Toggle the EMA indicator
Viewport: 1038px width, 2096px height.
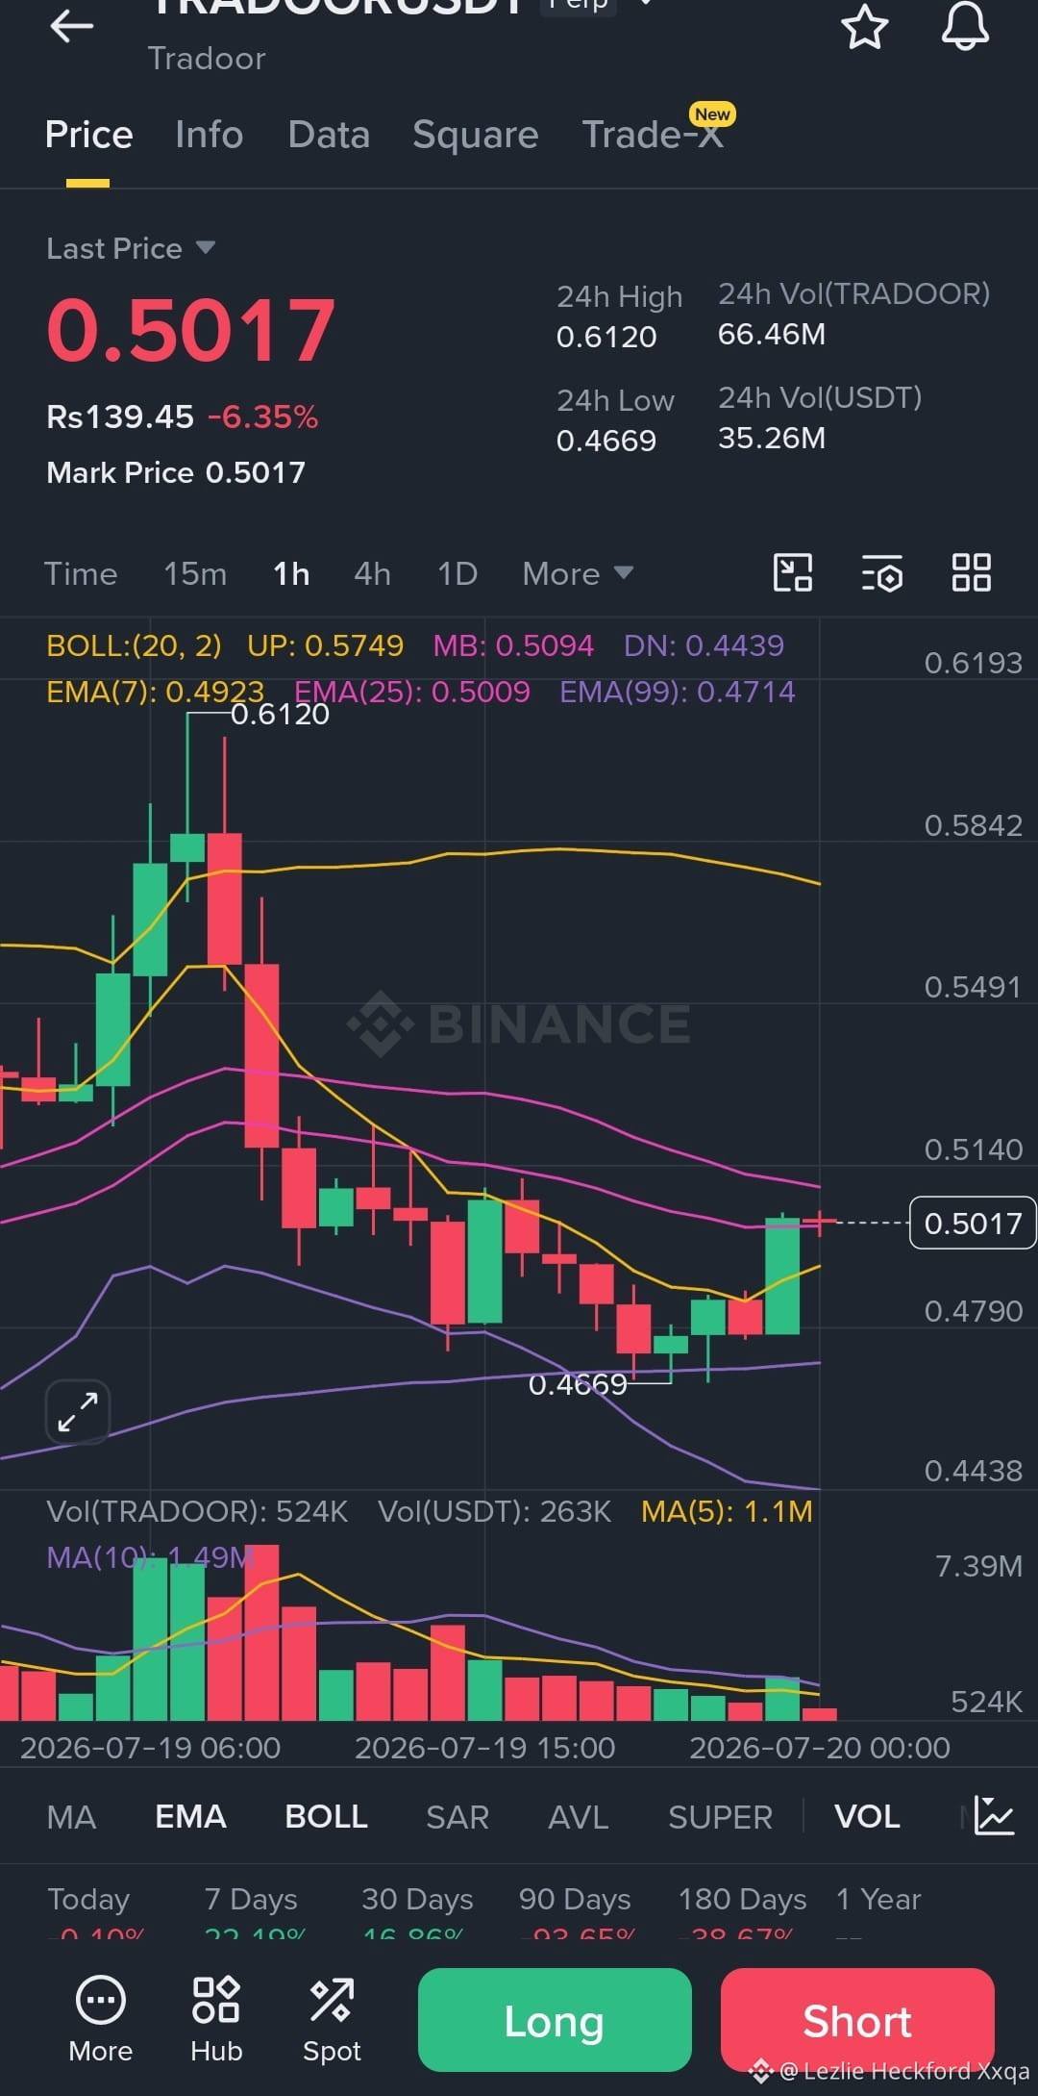pos(190,1817)
